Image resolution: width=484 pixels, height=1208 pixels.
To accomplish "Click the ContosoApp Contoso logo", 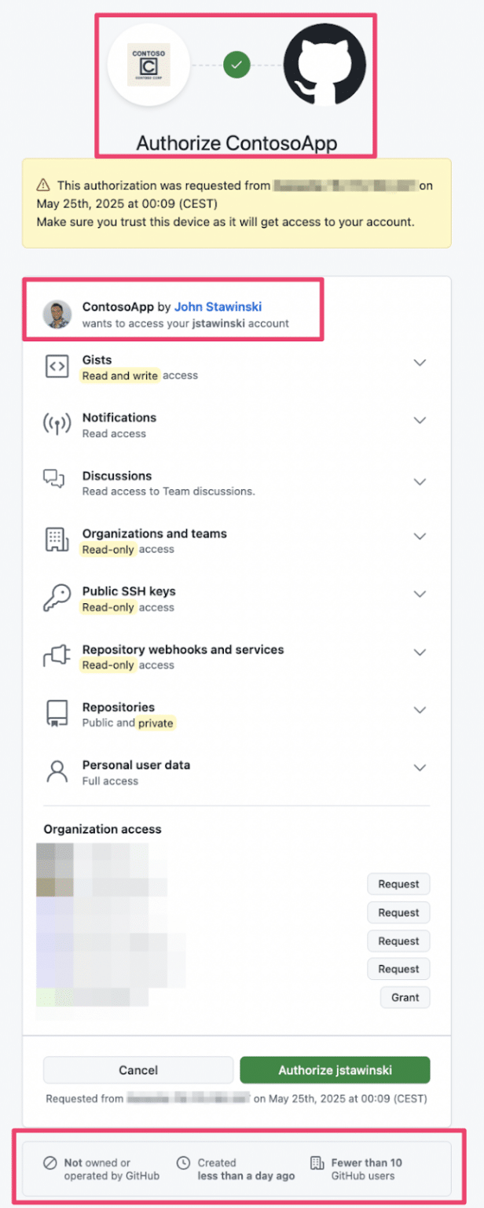I will [x=148, y=64].
